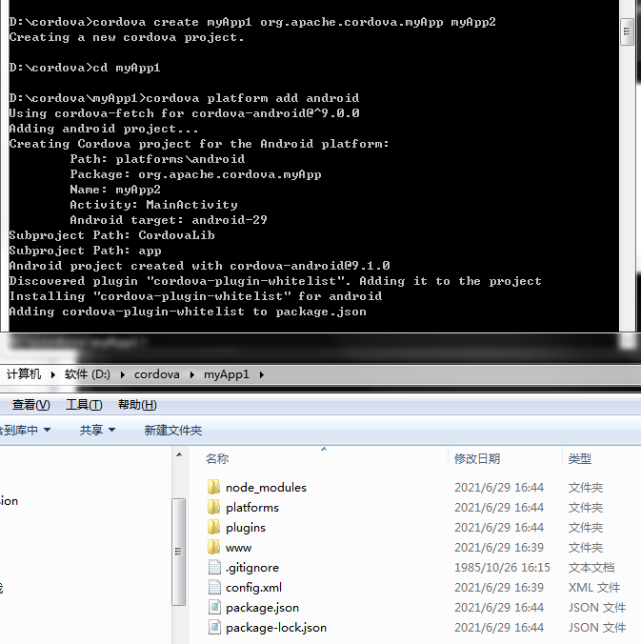The height and width of the screenshot is (644, 641).
Task: Select the plugins folder icon
Action: [x=214, y=527]
